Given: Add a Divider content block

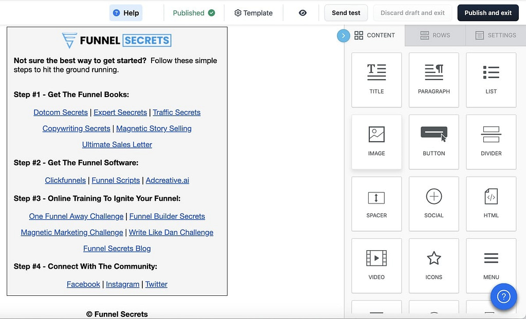Looking at the screenshot, I should [491, 142].
